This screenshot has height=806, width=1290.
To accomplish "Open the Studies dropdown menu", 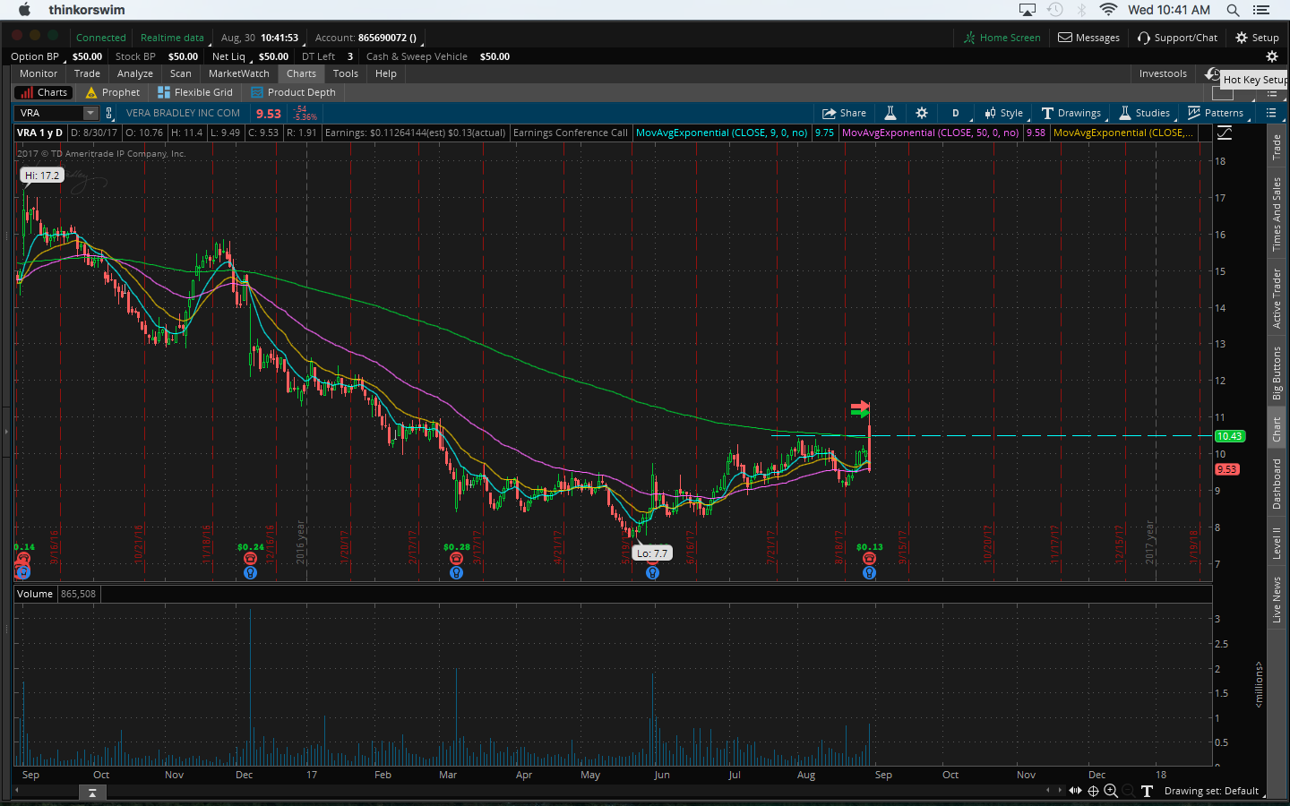I will coord(1144,113).
